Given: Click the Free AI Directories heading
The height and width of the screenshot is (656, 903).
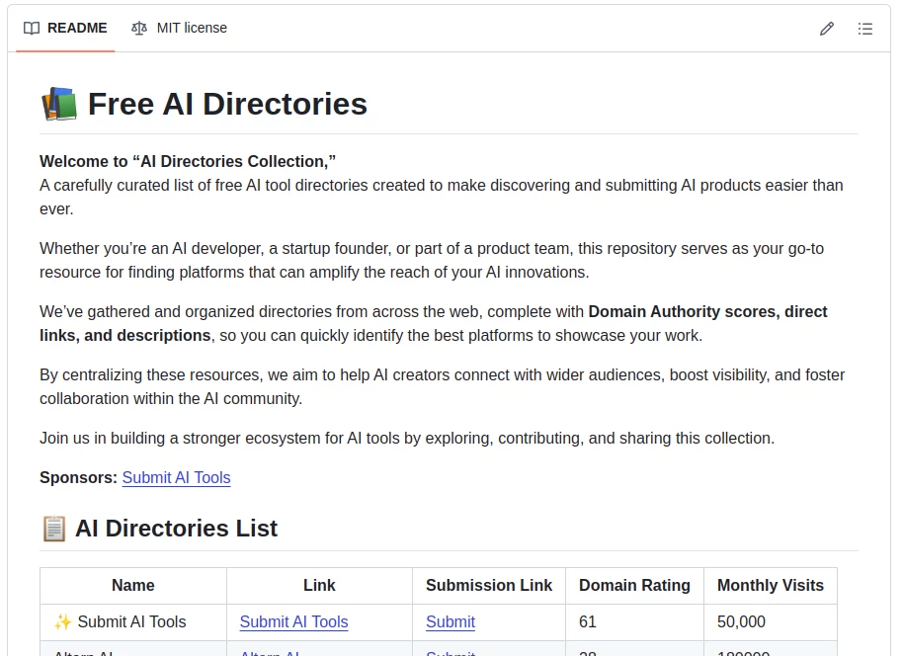Looking at the screenshot, I should click(227, 103).
